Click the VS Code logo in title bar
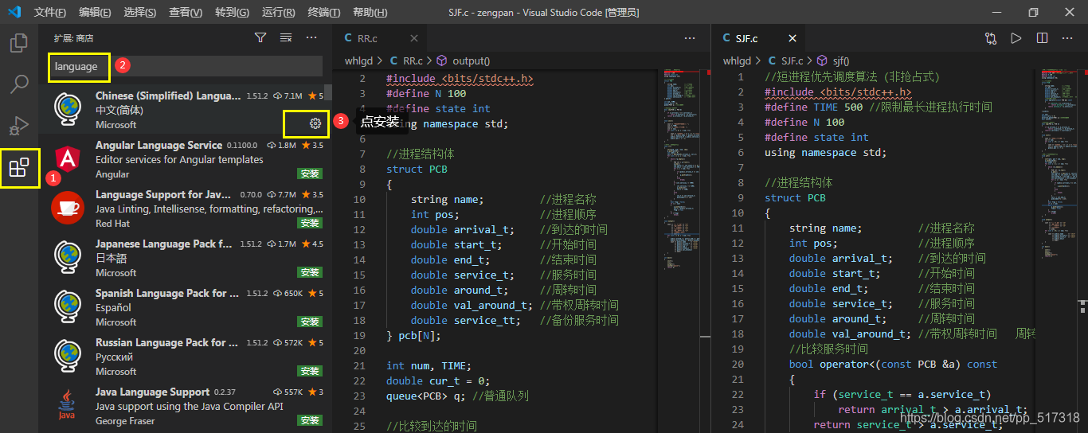This screenshot has height=433, width=1088. pos(14,12)
